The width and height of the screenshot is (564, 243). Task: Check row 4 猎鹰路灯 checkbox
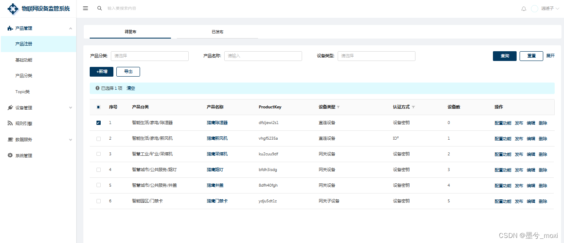[x=99, y=169]
